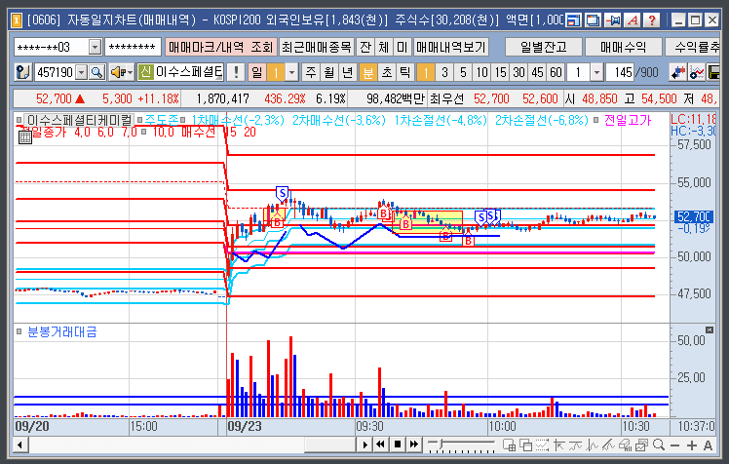Toggle the 분봉거래대금 indicator checkbox

(19, 331)
